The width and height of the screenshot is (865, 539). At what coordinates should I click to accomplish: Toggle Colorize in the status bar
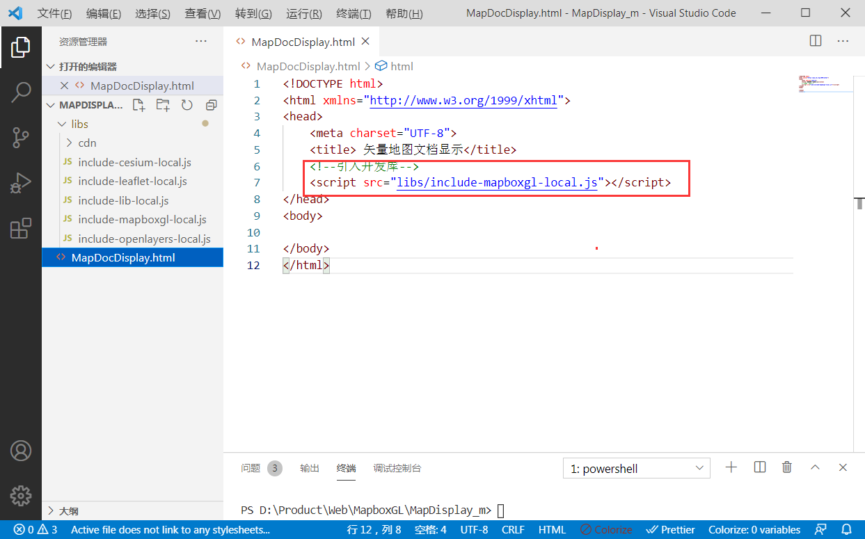coord(606,530)
